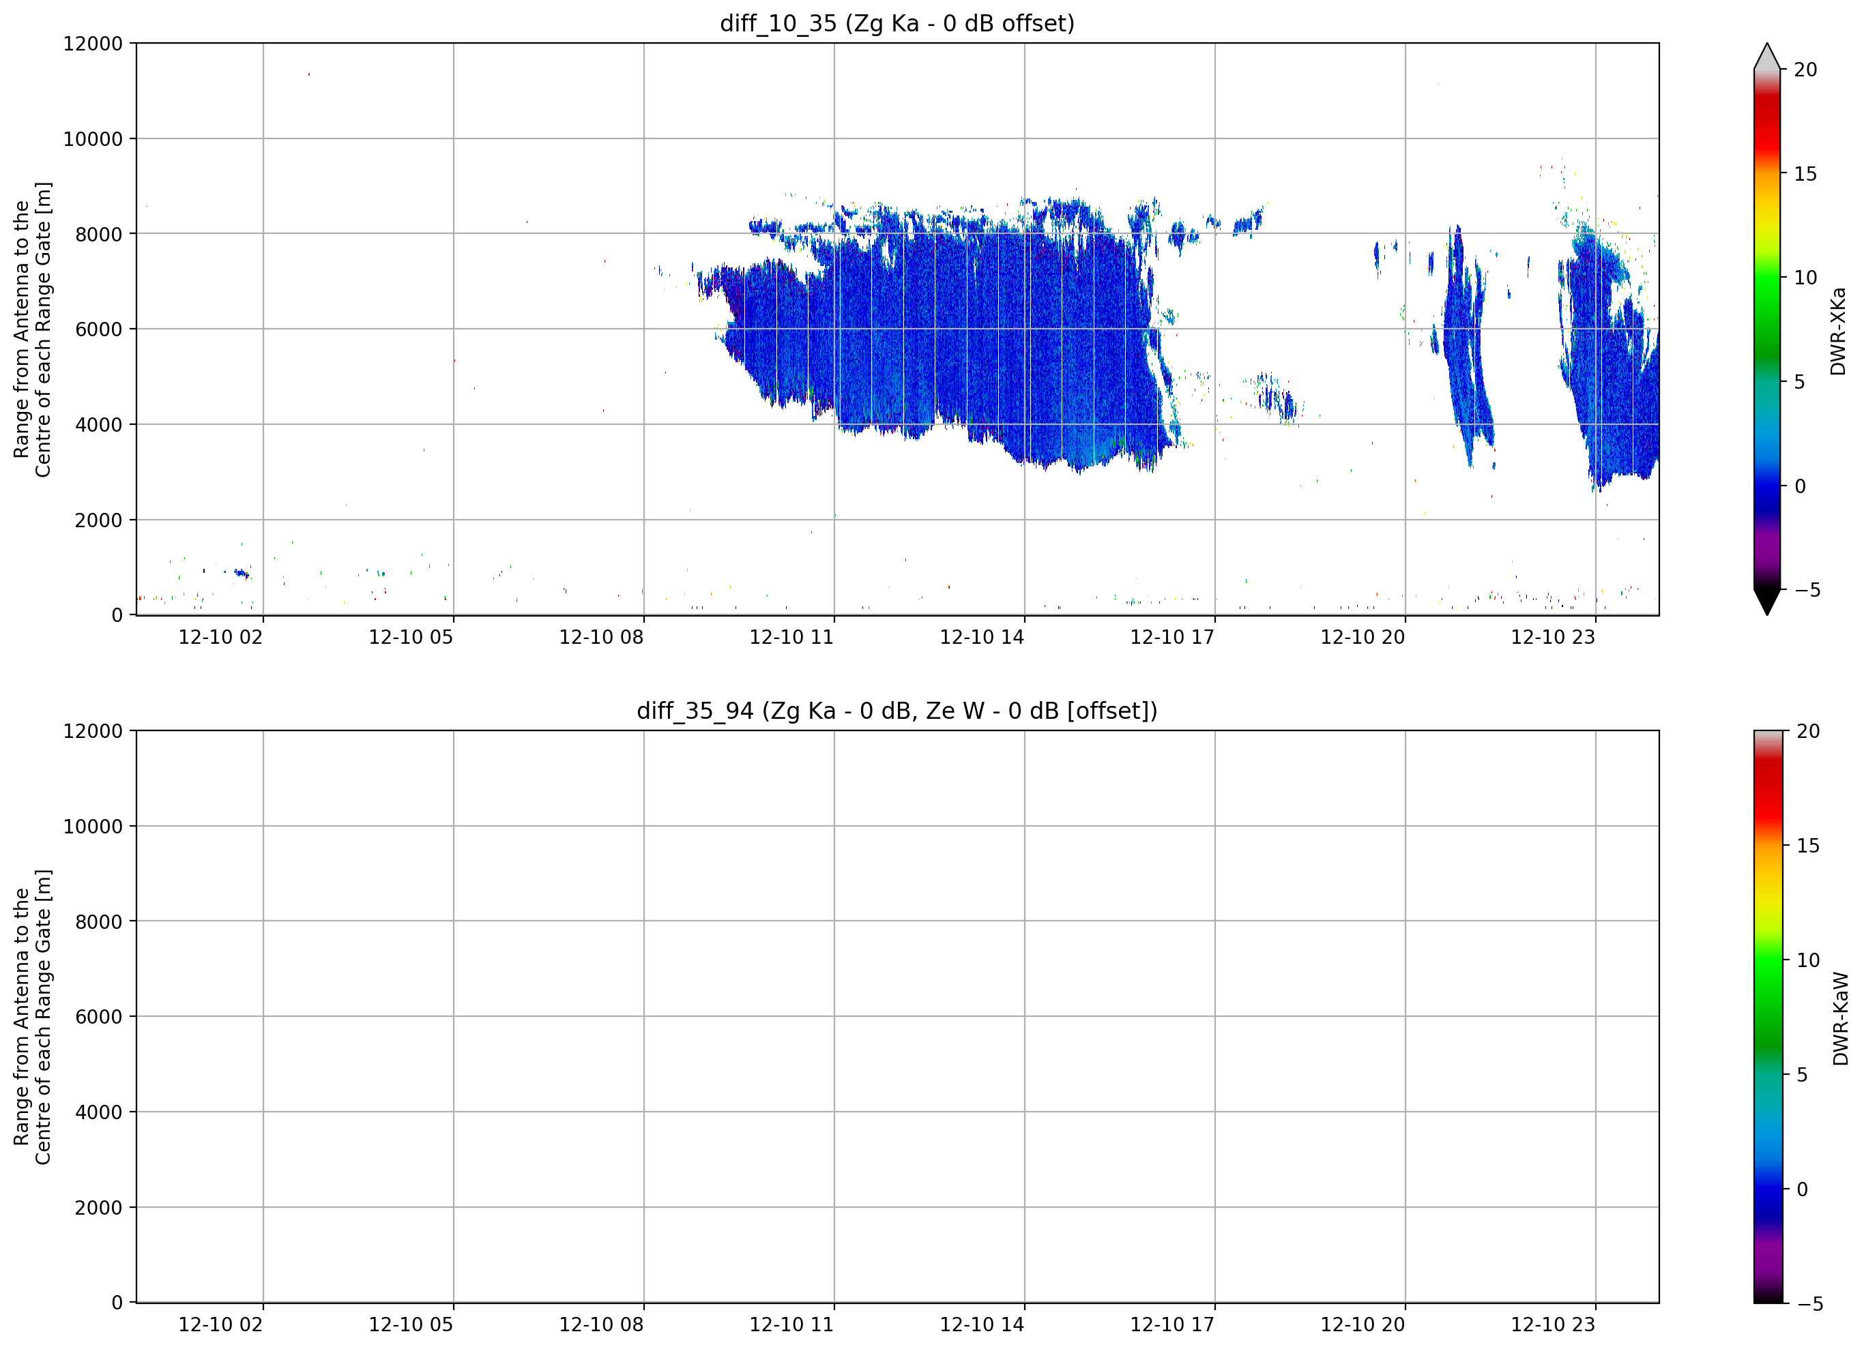Click the '20' tick on the DWR-KaW colorbar
1864x1349 pixels.
coord(1808,731)
